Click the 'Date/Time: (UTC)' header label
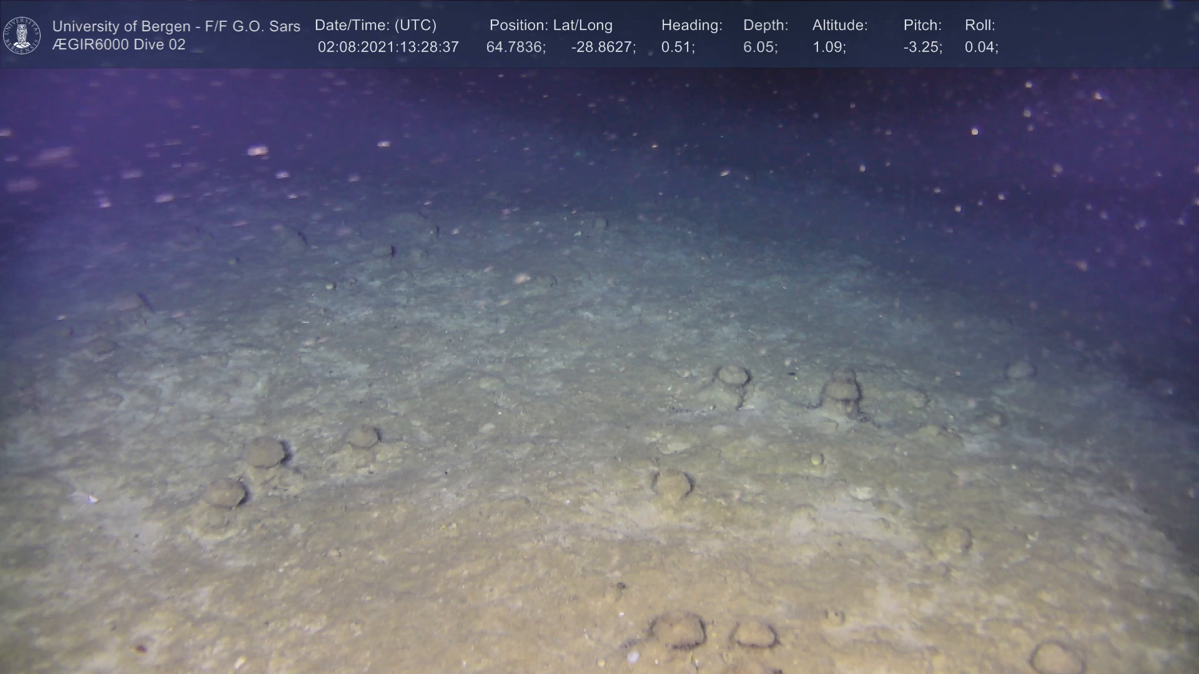This screenshot has width=1199, height=674. [375, 26]
